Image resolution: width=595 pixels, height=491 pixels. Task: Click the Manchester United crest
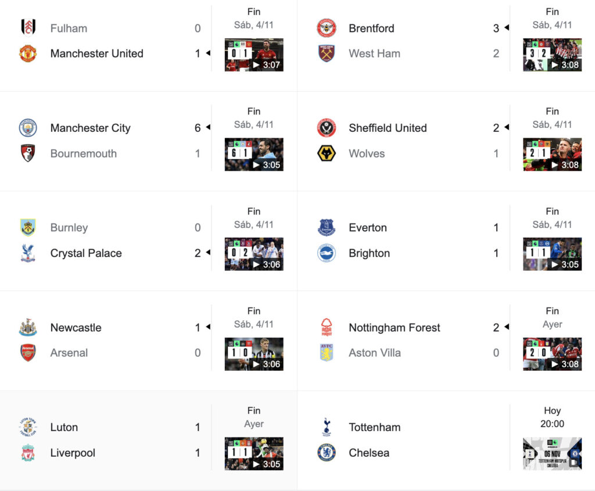click(28, 53)
